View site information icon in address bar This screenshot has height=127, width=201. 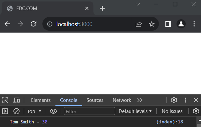(x=50, y=24)
